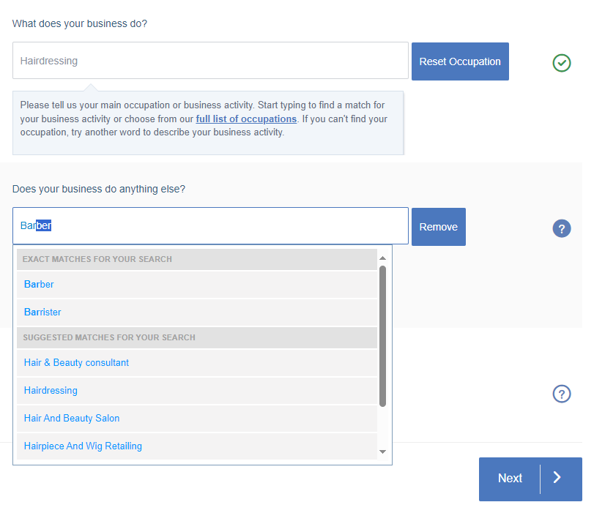
Task: Open help icon beside Barber field
Action: (x=562, y=228)
